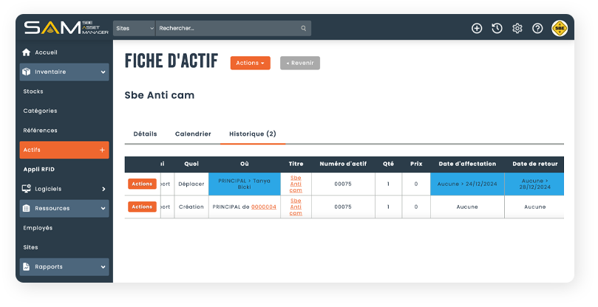The image size is (598, 307).
Task: Click the plus add icon in header
Action: [x=477, y=28]
